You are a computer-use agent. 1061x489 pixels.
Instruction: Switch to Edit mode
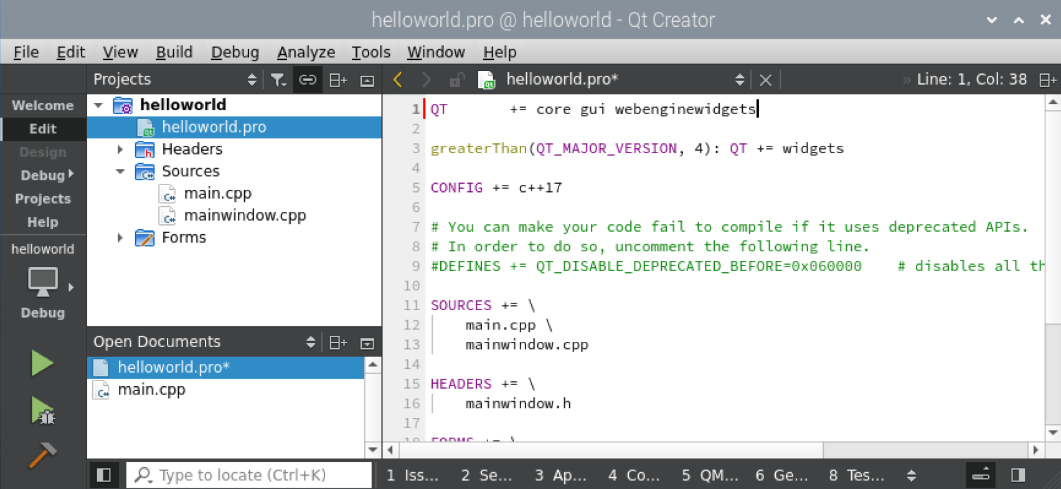[43, 129]
